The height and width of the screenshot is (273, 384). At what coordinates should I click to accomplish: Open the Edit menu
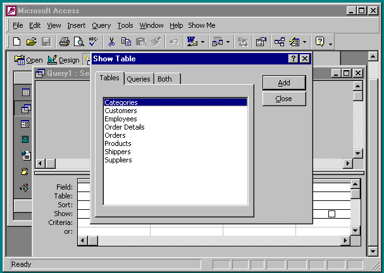pyautogui.click(x=35, y=25)
